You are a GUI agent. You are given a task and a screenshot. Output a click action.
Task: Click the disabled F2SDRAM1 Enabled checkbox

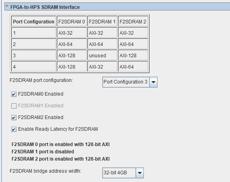[x=14, y=106]
